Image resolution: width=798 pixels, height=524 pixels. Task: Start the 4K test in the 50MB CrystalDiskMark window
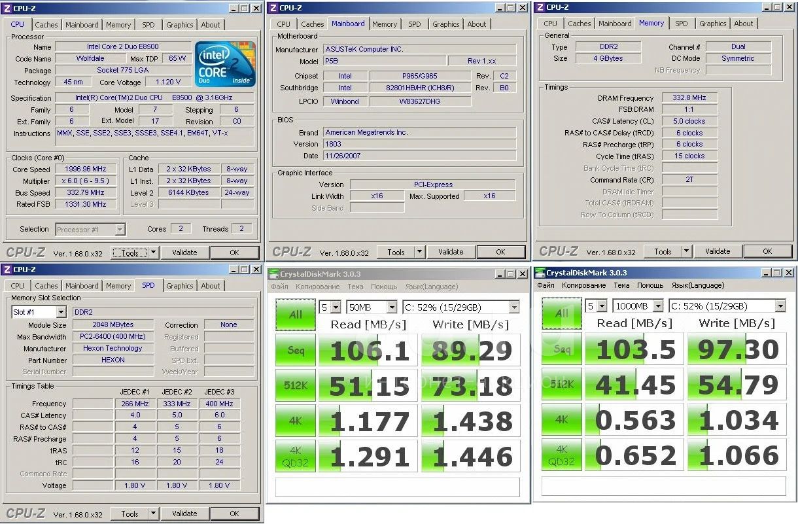[296, 421]
